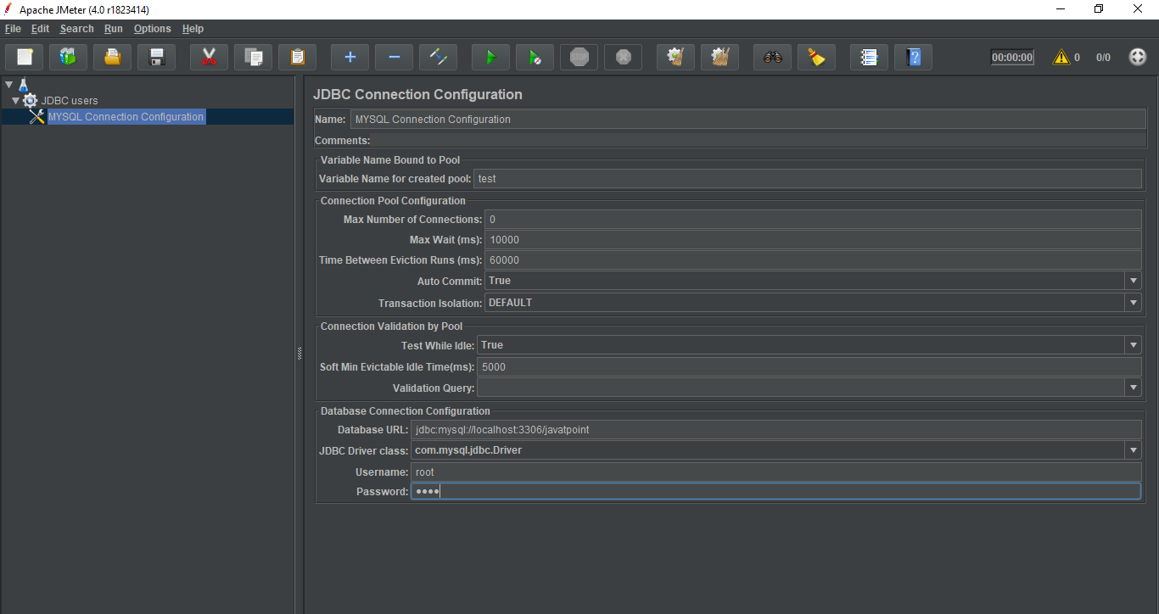Open the Auto Commit dropdown
The width and height of the screenshot is (1159, 614).
coord(1134,281)
